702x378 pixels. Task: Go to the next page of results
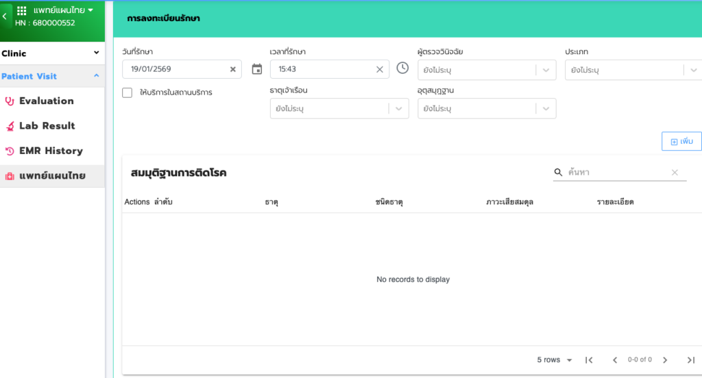pos(664,360)
